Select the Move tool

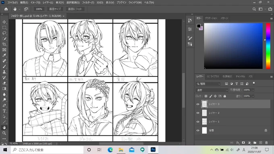pyautogui.click(x=4, y=22)
